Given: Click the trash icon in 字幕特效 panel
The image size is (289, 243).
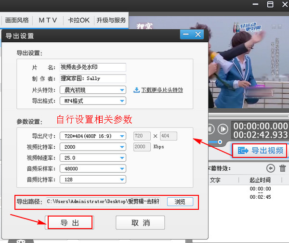Looking at the screenshot, I should (283, 168).
